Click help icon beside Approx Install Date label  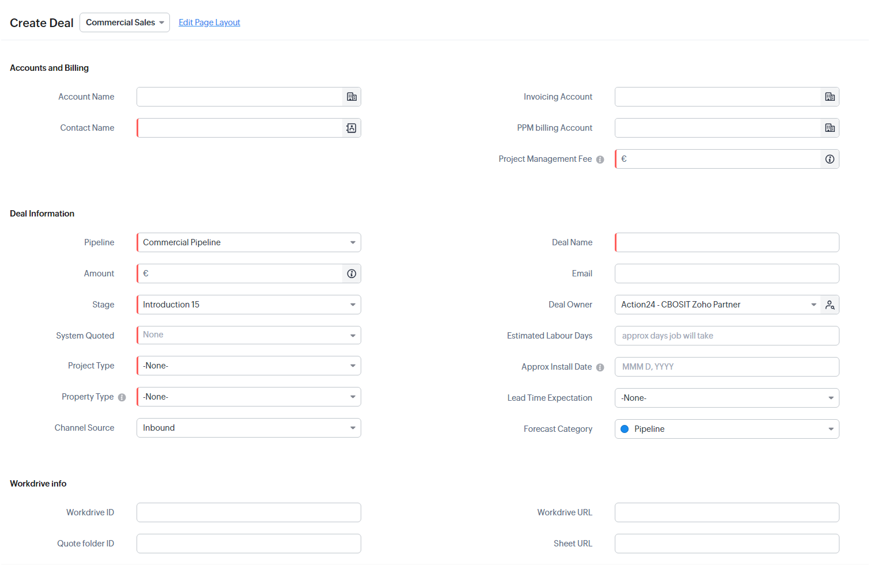tap(600, 367)
